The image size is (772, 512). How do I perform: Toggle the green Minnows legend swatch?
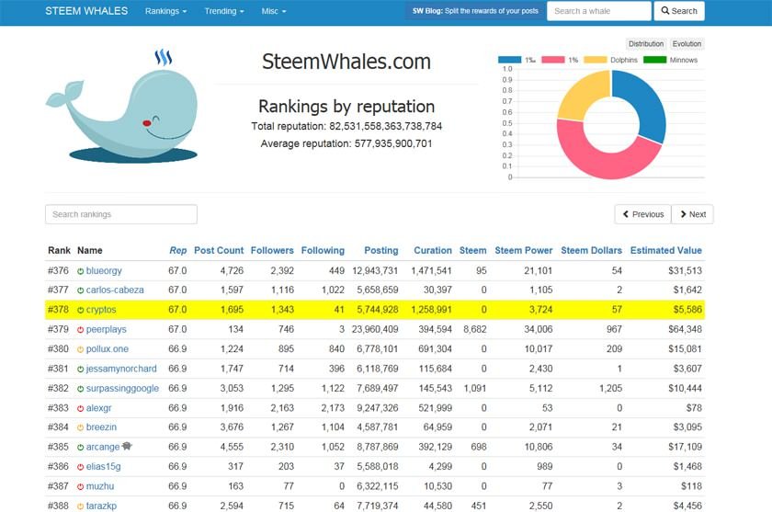pos(654,60)
